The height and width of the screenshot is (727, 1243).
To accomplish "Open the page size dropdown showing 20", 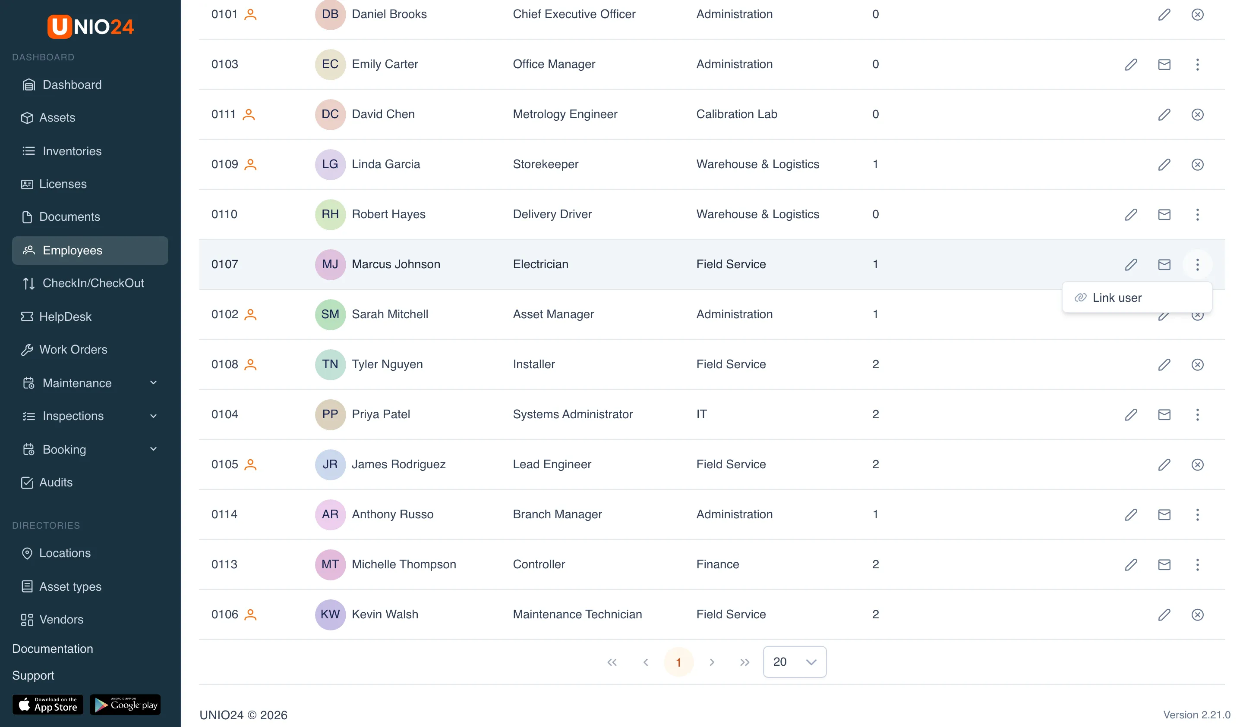I will coord(794,662).
